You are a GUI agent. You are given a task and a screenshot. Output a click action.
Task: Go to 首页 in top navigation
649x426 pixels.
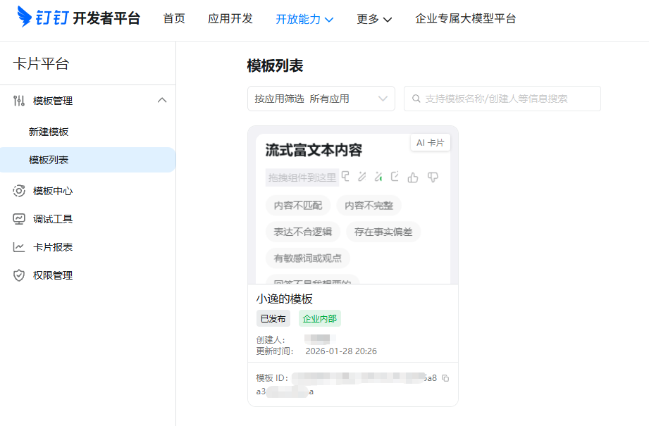click(174, 19)
